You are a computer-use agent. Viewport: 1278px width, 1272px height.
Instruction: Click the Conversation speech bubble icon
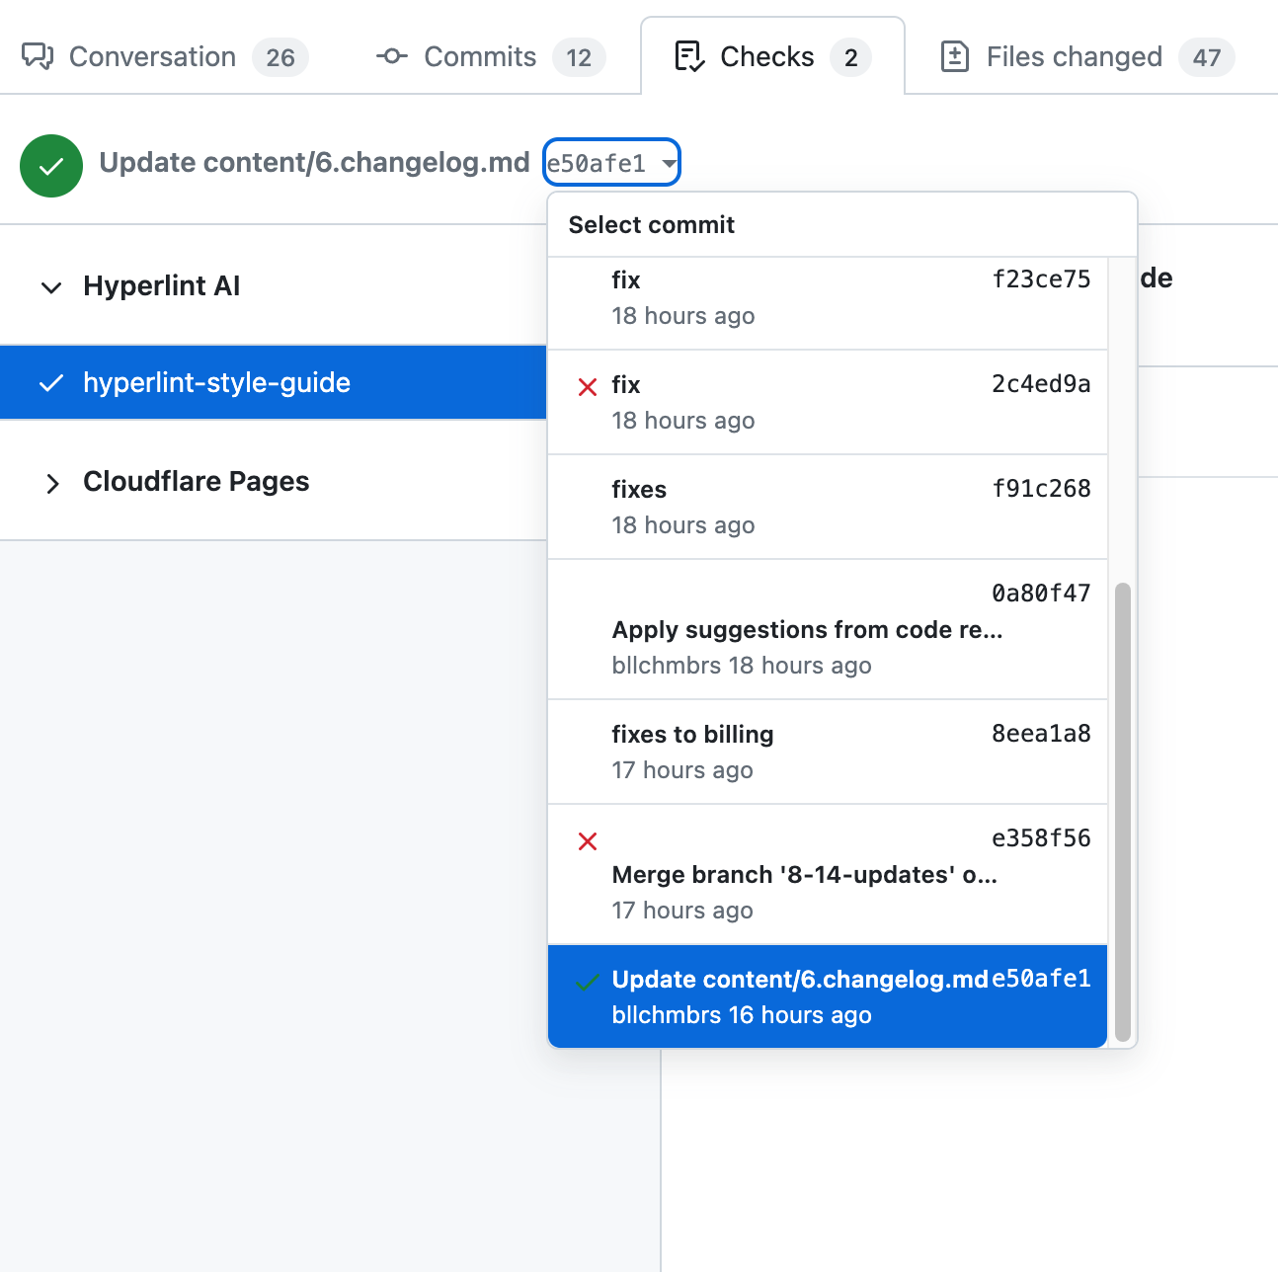38,56
